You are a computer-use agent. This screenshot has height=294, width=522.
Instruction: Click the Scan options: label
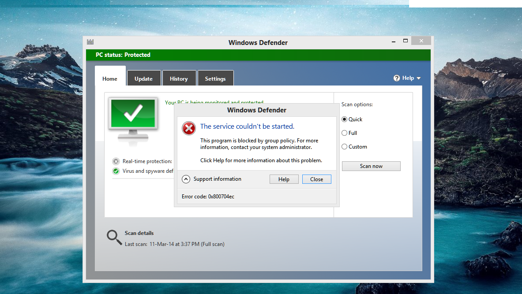357,104
